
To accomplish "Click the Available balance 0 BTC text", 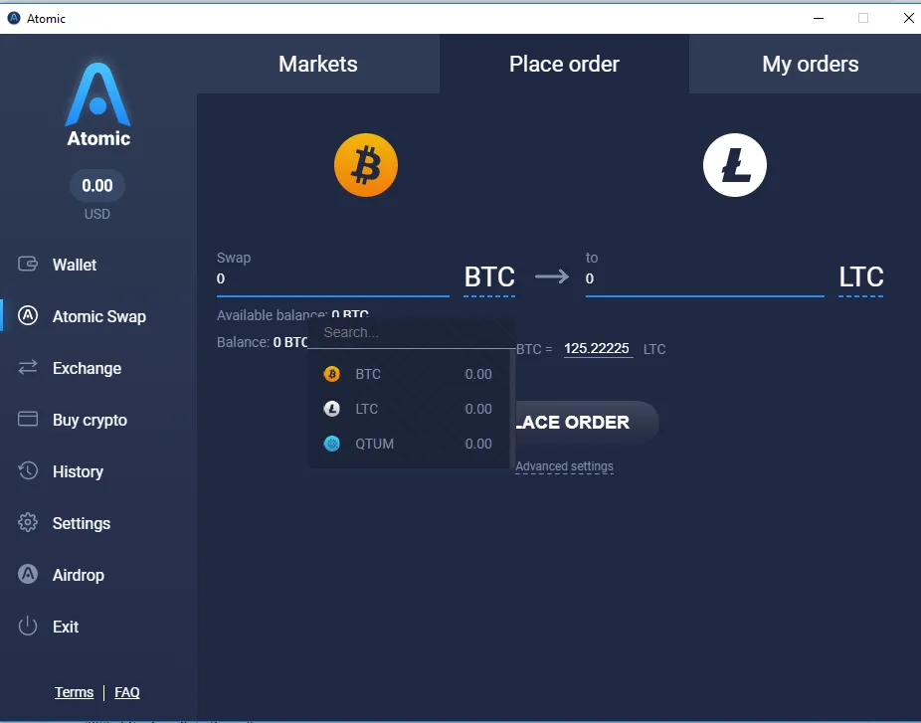I will [x=292, y=315].
